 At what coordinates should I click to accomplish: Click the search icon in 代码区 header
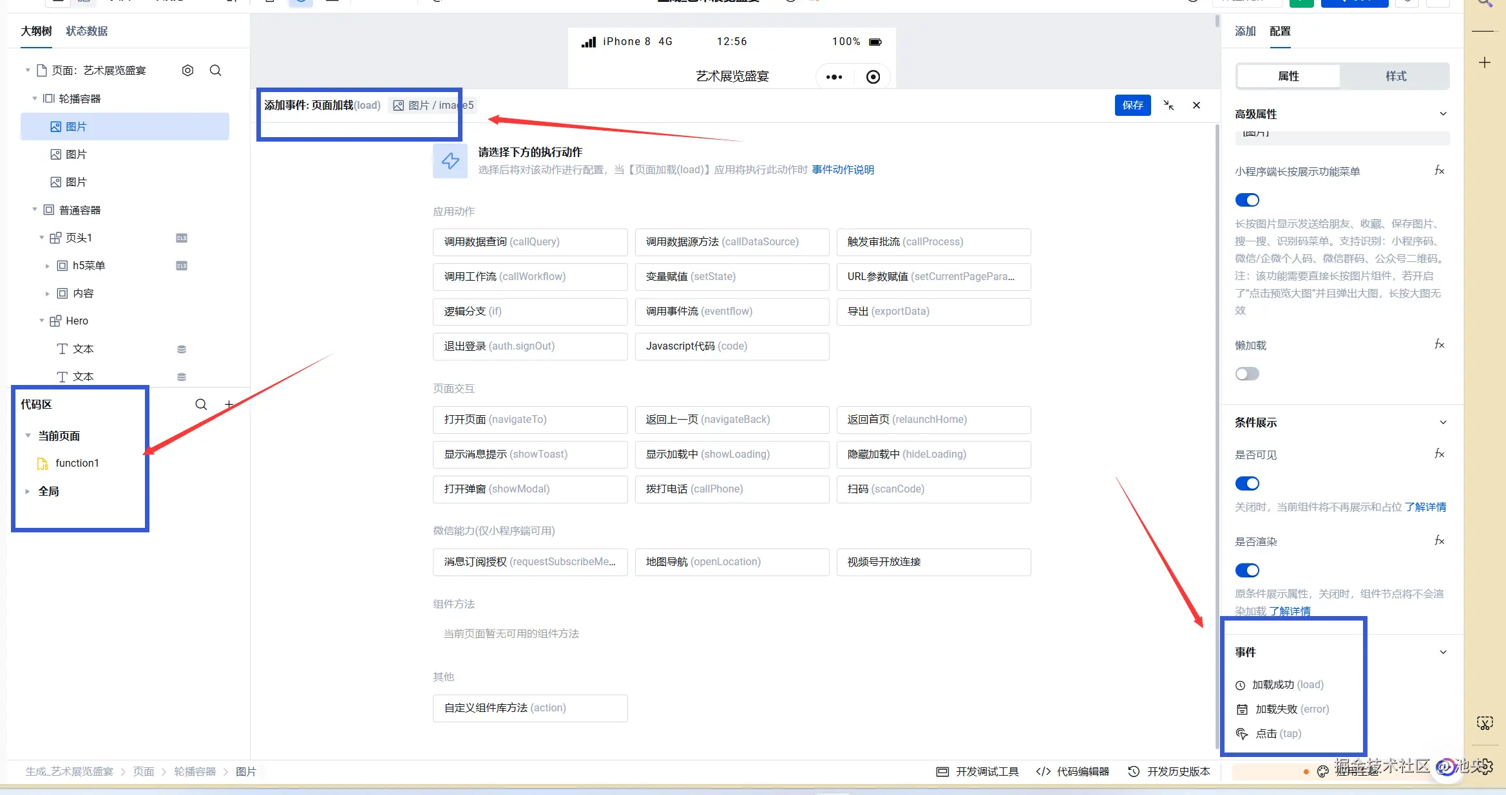(x=201, y=404)
